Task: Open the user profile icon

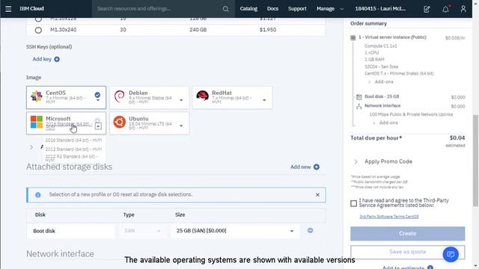Action: 463,9
